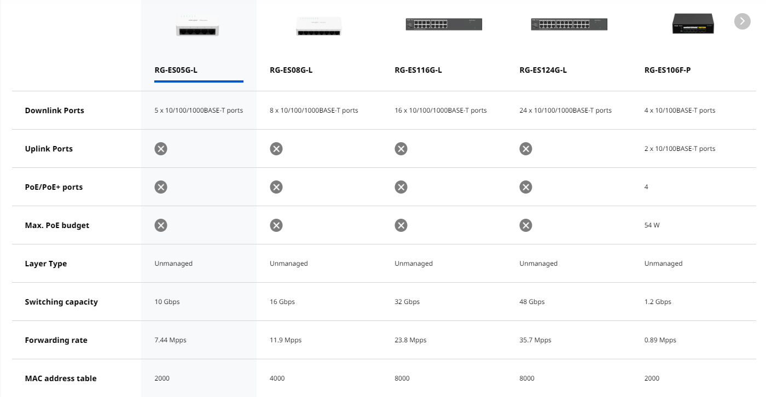Click Max. PoE budget X icon for RG-ES124G-L
The image size is (766, 397).
click(x=526, y=225)
